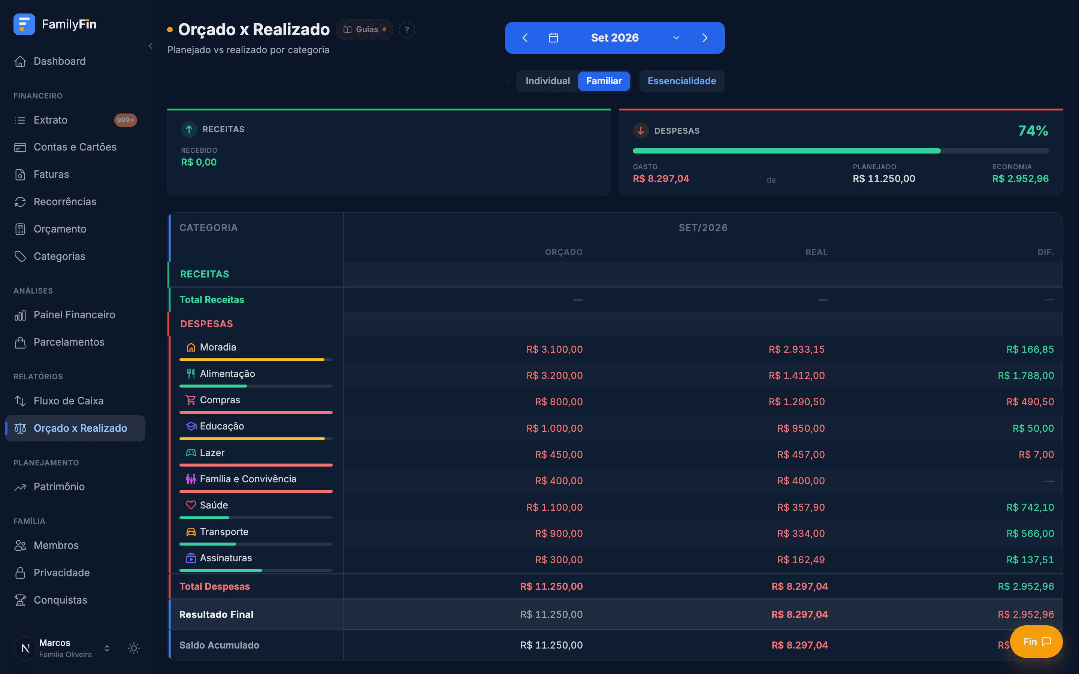1079x674 pixels.
Task: Open Painel Financeiro chart icon
Action: 20,315
